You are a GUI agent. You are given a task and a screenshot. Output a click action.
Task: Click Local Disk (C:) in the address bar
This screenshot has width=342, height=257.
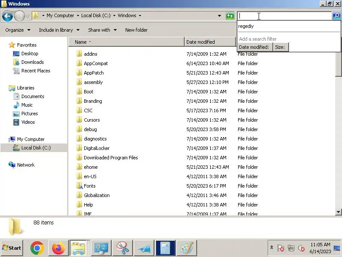pos(96,15)
